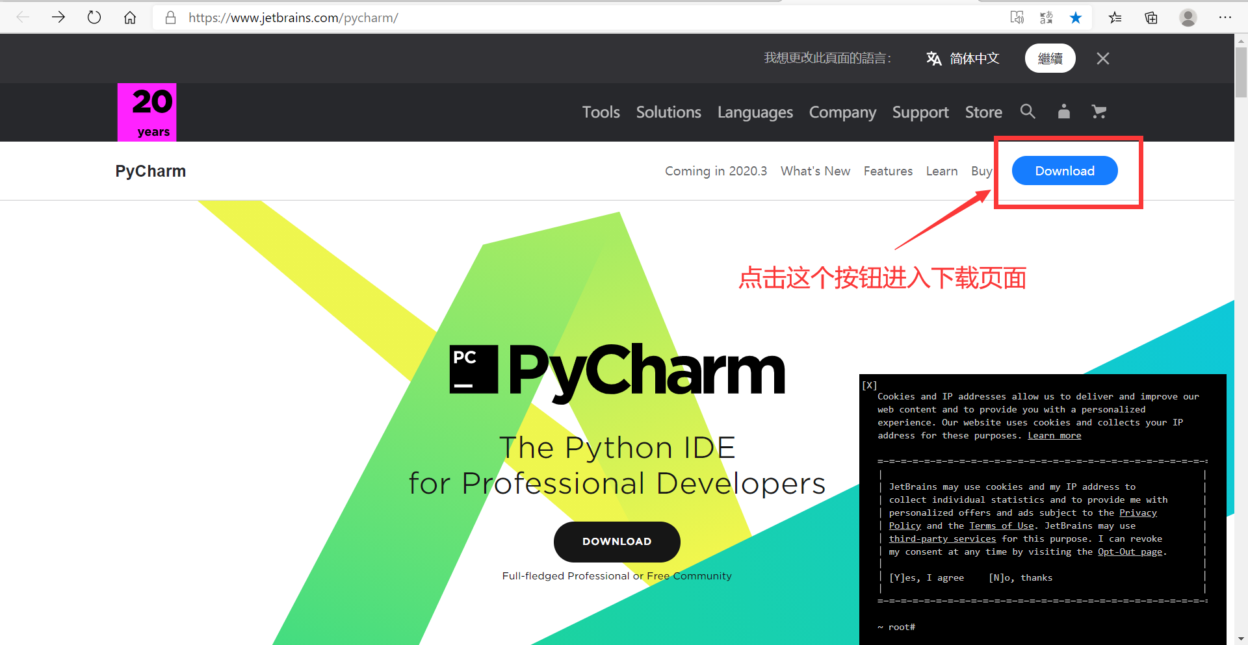The height and width of the screenshot is (645, 1248).
Task: Go to Features page
Action: (888, 171)
